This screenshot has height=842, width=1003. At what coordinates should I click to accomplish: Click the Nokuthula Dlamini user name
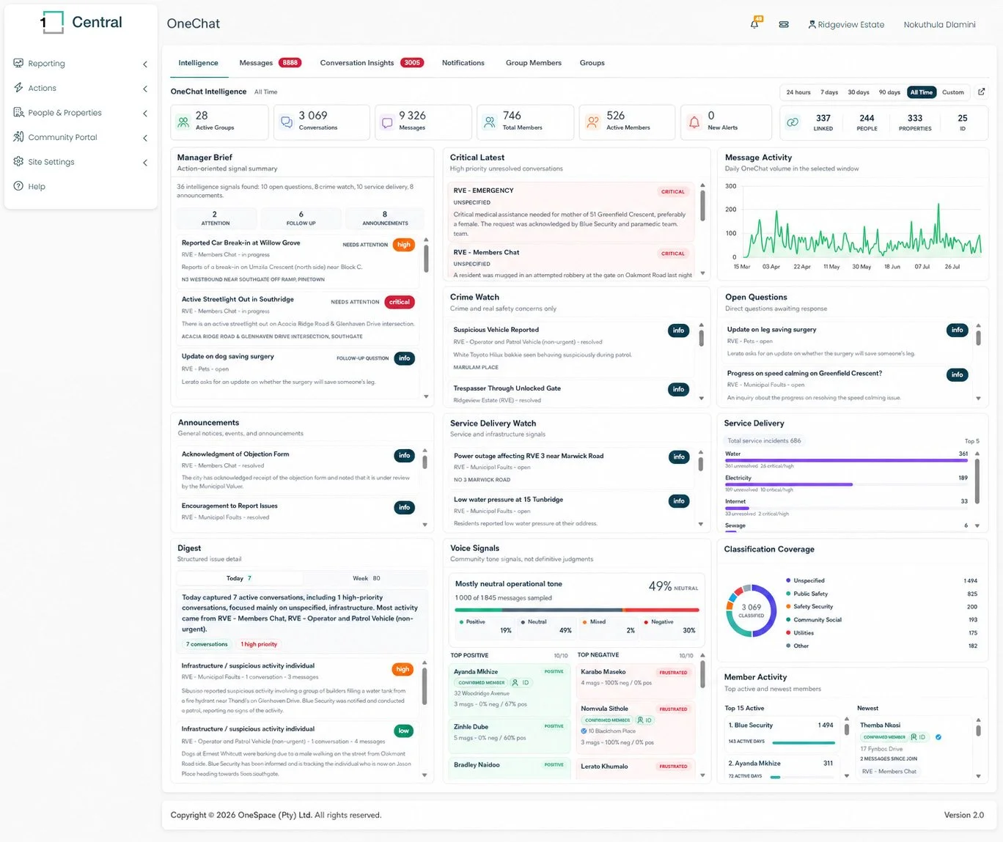click(x=939, y=24)
